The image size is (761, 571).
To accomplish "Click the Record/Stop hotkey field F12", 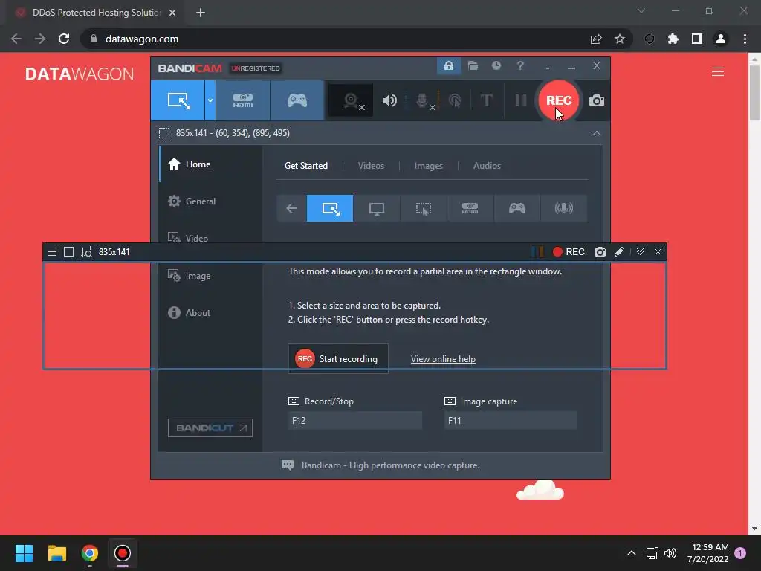I will coord(354,421).
